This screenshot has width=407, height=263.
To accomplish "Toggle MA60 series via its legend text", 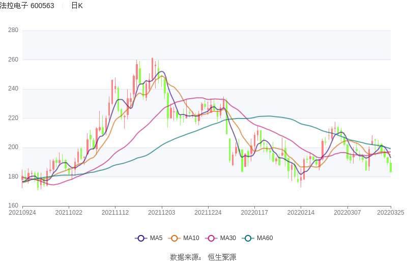I will coord(265,238).
